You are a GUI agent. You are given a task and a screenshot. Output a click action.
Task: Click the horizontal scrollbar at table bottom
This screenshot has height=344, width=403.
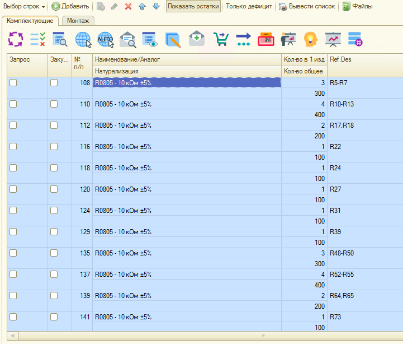(201, 335)
